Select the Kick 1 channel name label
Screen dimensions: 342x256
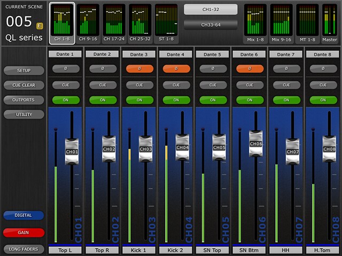click(139, 250)
